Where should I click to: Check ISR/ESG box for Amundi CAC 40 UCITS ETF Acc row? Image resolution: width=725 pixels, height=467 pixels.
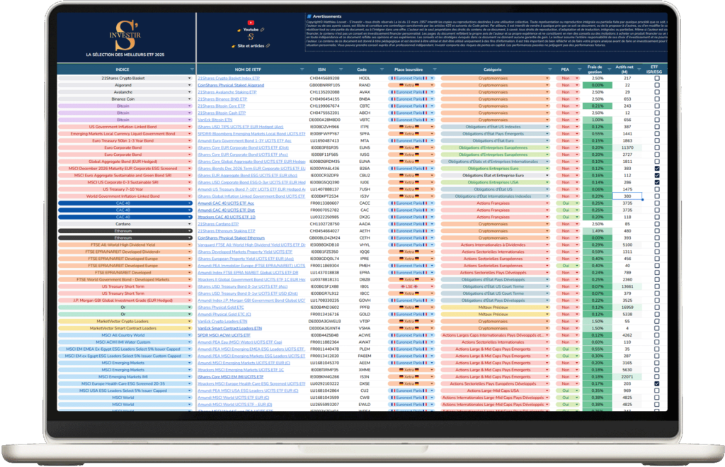click(657, 203)
